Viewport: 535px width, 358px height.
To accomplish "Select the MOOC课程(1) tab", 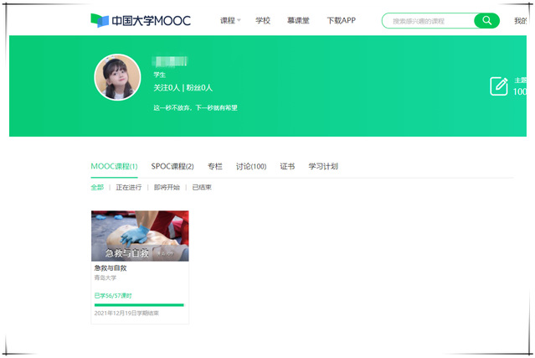I will tap(114, 166).
